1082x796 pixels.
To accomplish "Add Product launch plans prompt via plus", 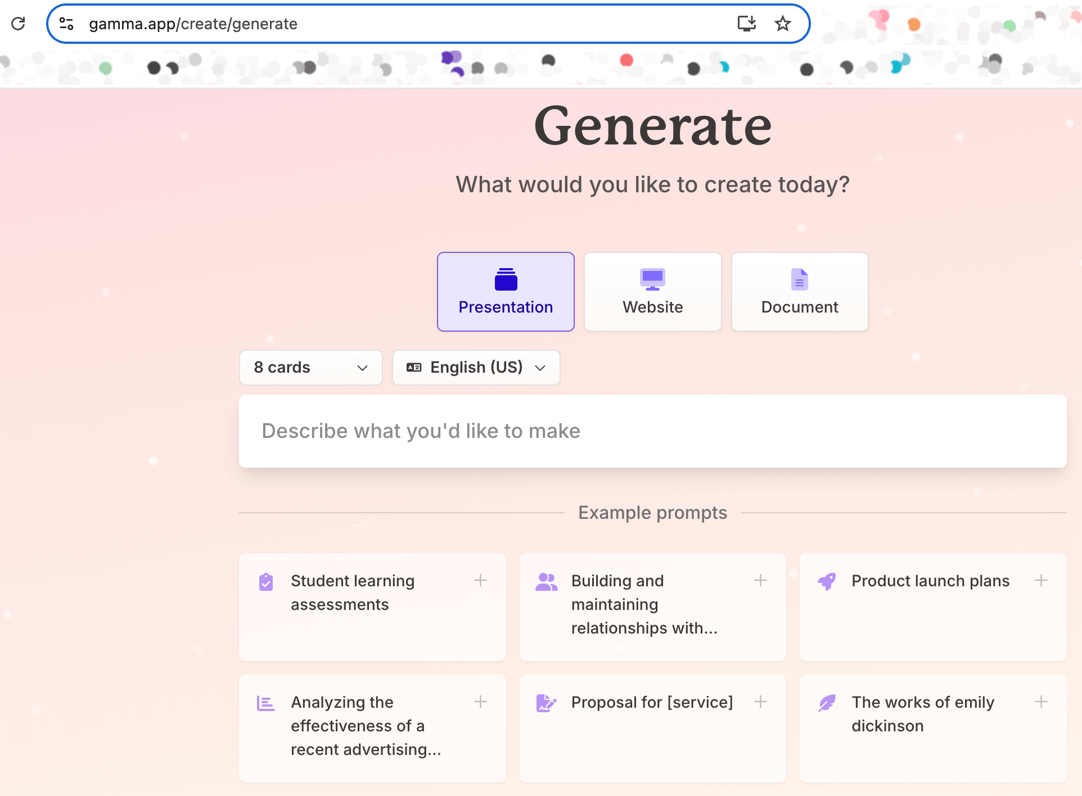I will click(x=1041, y=580).
